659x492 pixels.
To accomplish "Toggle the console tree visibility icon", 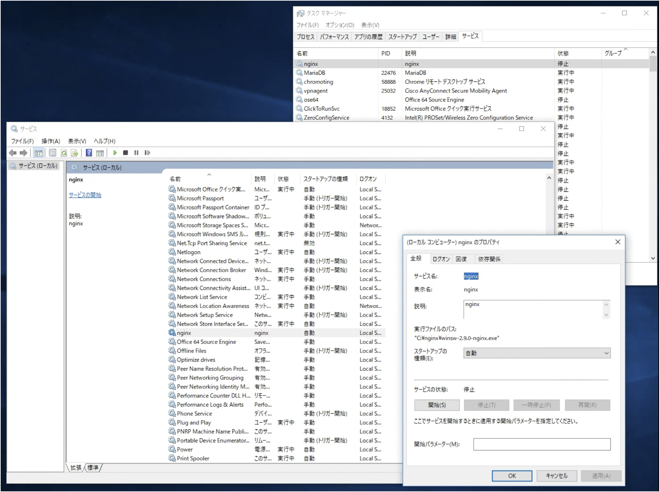I will [39, 153].
